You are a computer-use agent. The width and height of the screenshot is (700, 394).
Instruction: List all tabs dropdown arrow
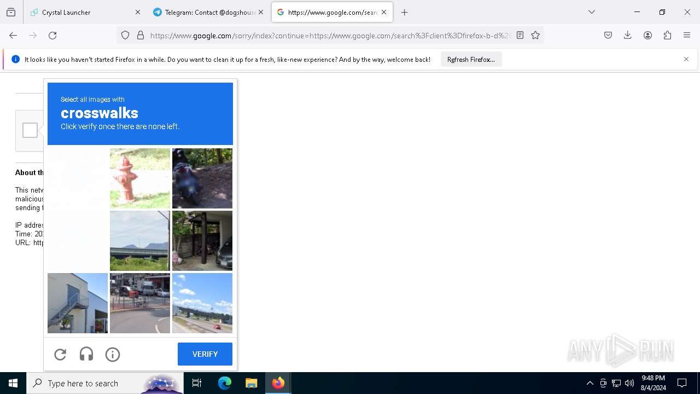[x=592, y=12]
